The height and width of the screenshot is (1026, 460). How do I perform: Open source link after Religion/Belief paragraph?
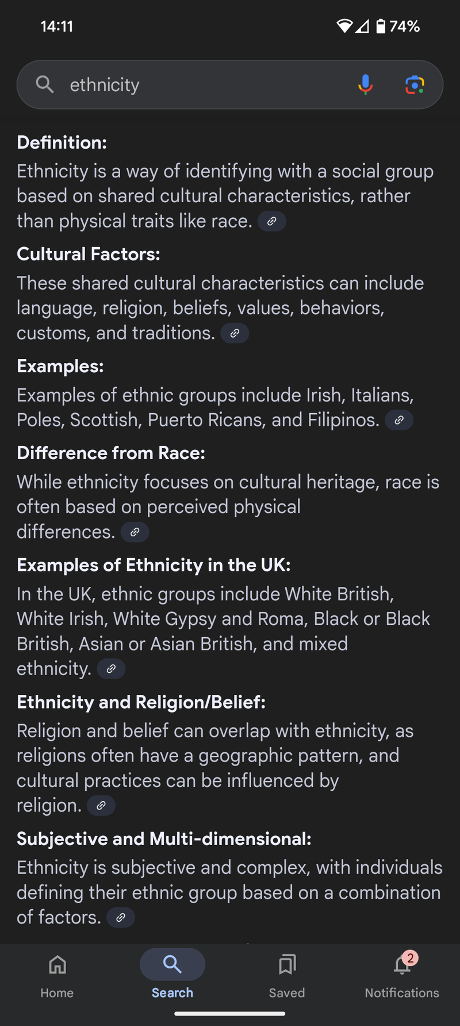[x=101, y=805]
